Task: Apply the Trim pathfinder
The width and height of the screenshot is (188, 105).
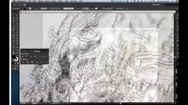Action: pos(28,62)
